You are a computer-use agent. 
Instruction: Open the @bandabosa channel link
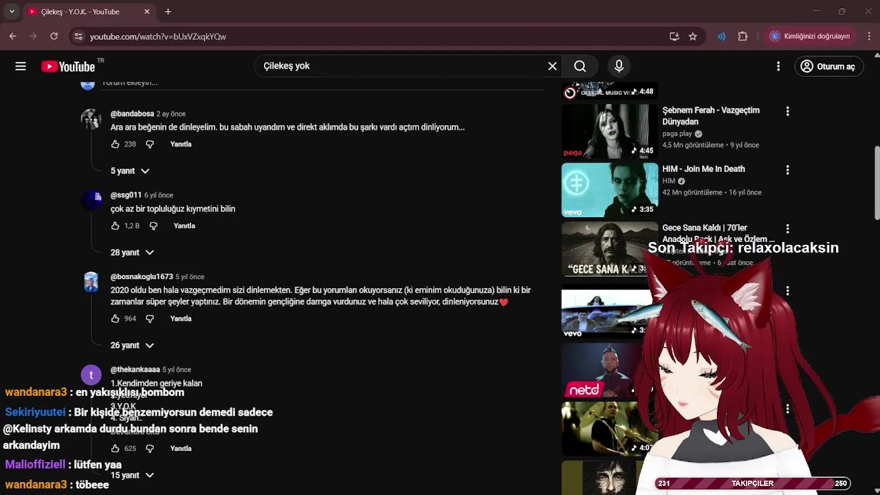click(x=132, y=113)
